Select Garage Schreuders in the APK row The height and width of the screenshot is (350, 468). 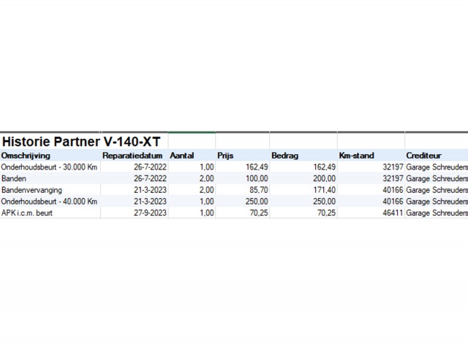[x=436, y=213]
